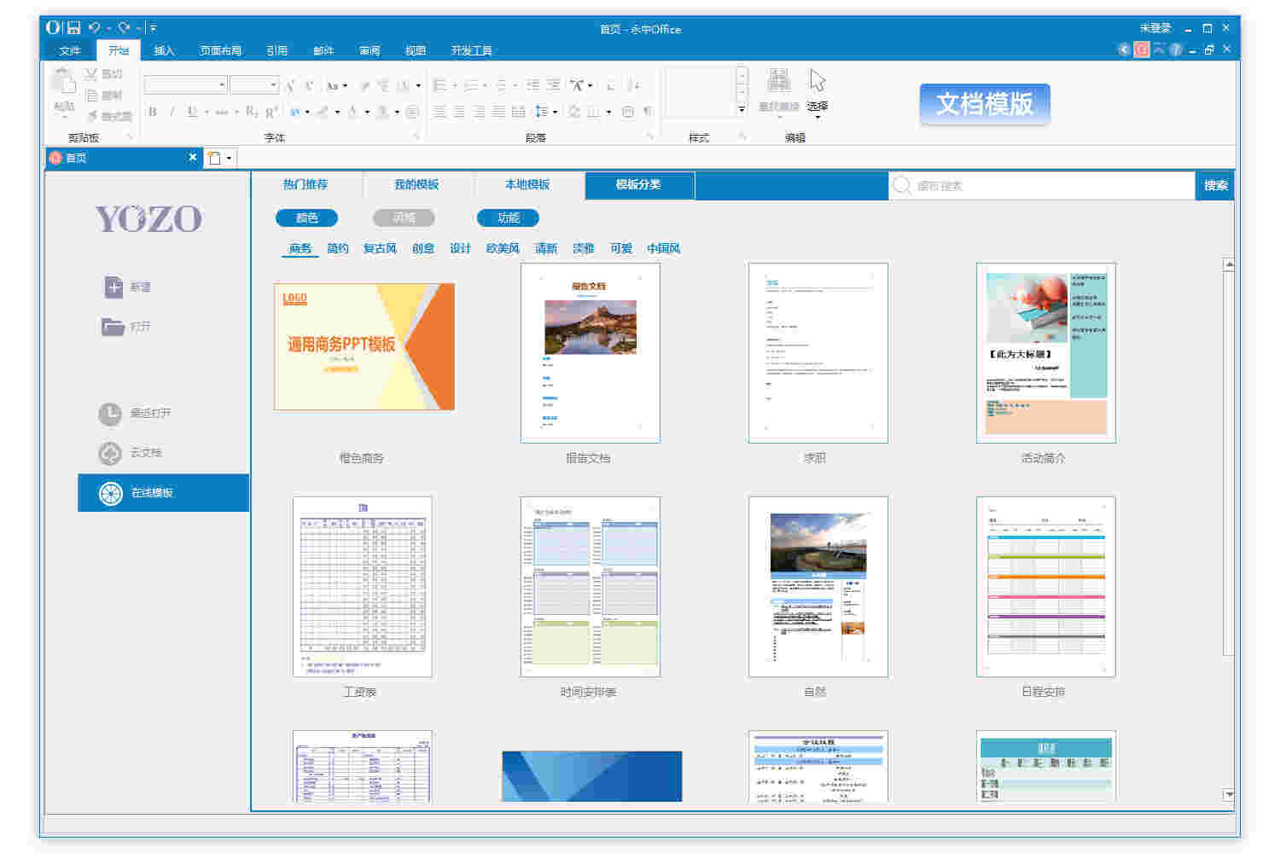This screenshot has width=1280, height=853.
Task: Select the 欧美风 western style link
Action: tap(503, 248)
